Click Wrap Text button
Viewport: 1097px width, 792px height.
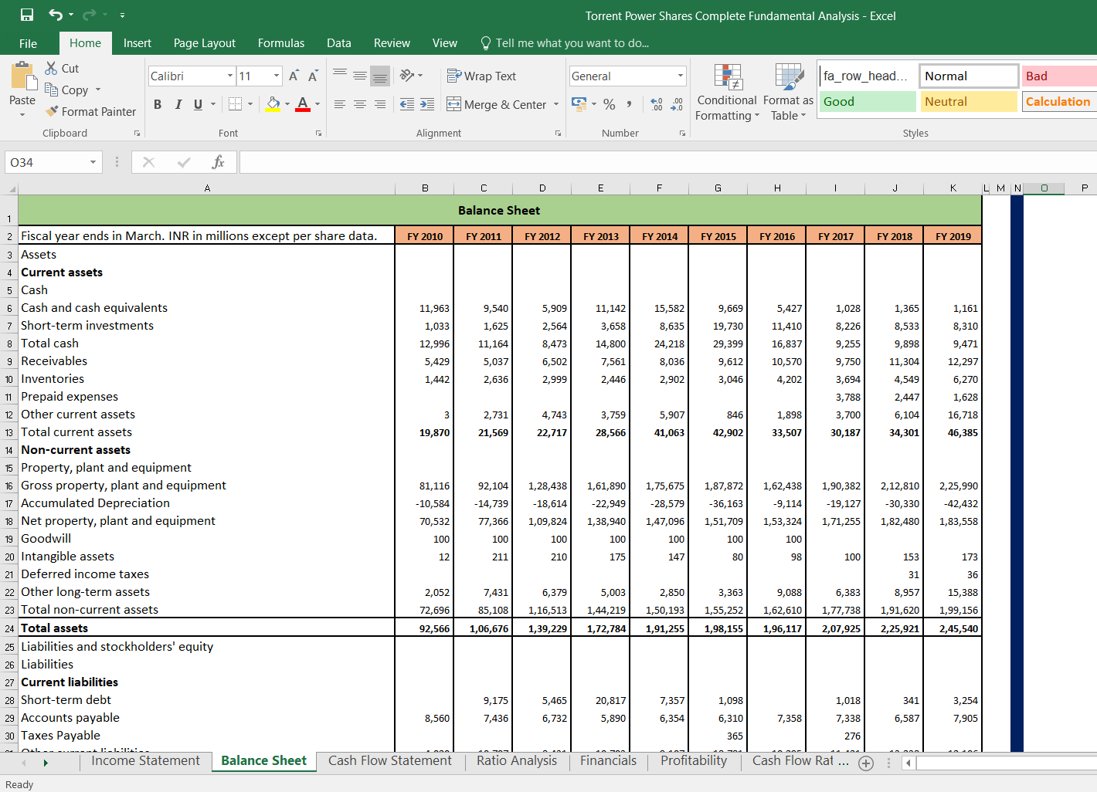[482, 76]
